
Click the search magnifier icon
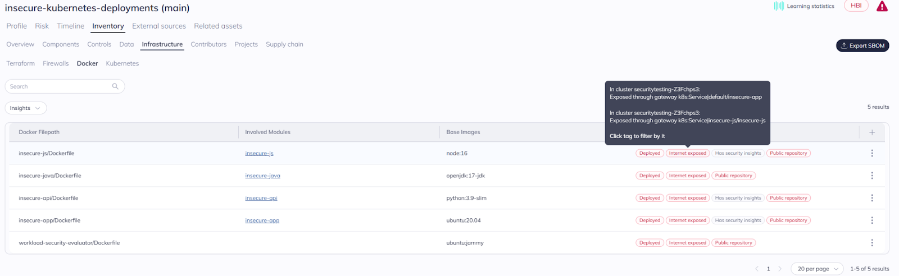(x=115, y=86)
